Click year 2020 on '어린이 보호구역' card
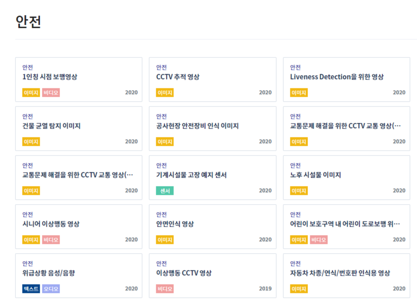This screenshot has width=417, height=300. [x=399, y=239]
